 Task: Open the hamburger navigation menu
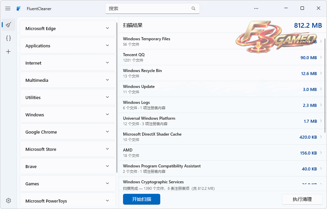(8, 8)
